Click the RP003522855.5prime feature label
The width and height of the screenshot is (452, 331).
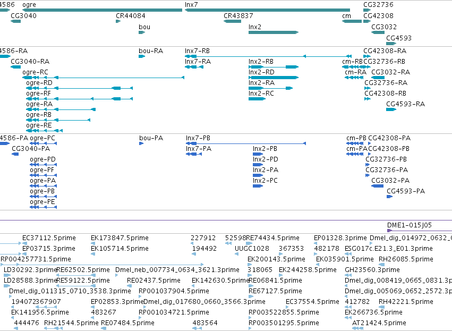[x=284, y=312]
